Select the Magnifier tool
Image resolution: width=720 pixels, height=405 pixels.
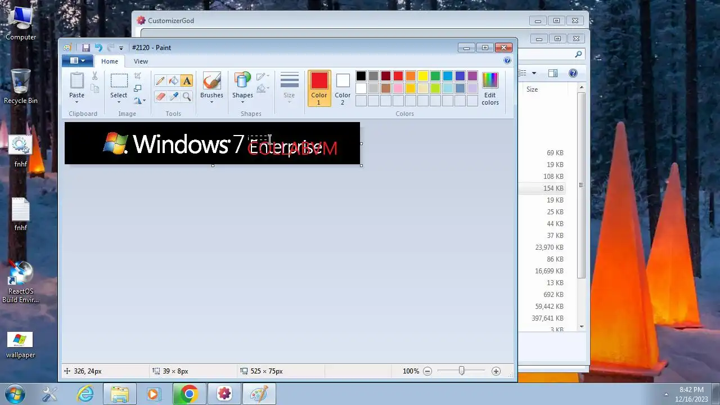[187, 97]
